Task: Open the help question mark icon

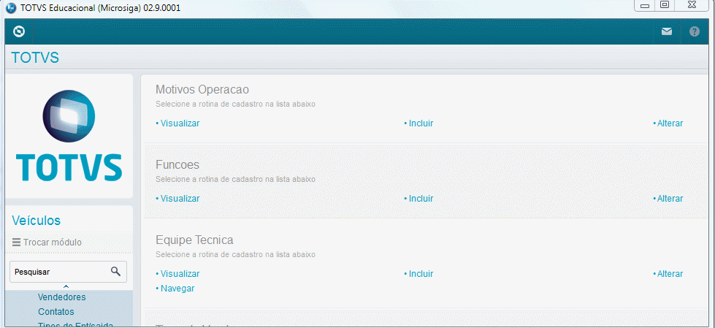Action: (x=694, y=31)
